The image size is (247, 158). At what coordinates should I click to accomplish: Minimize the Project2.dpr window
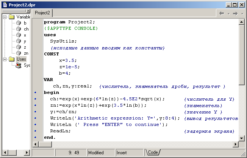click(x=228, y=5)
